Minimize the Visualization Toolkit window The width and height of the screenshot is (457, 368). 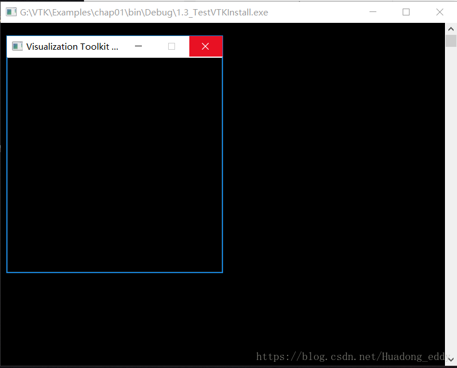tap(138, 46)
